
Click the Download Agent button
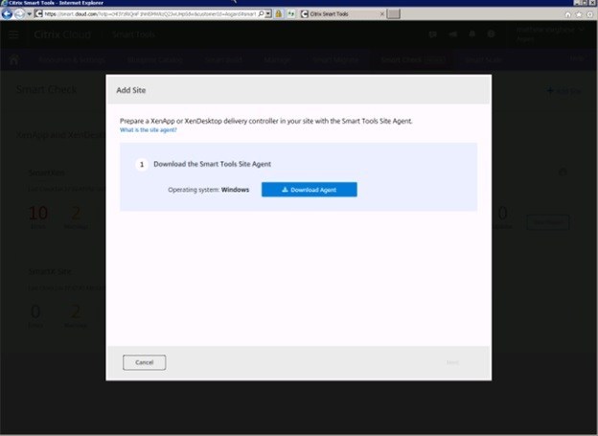pyautogui.click(x=309, y=190)
